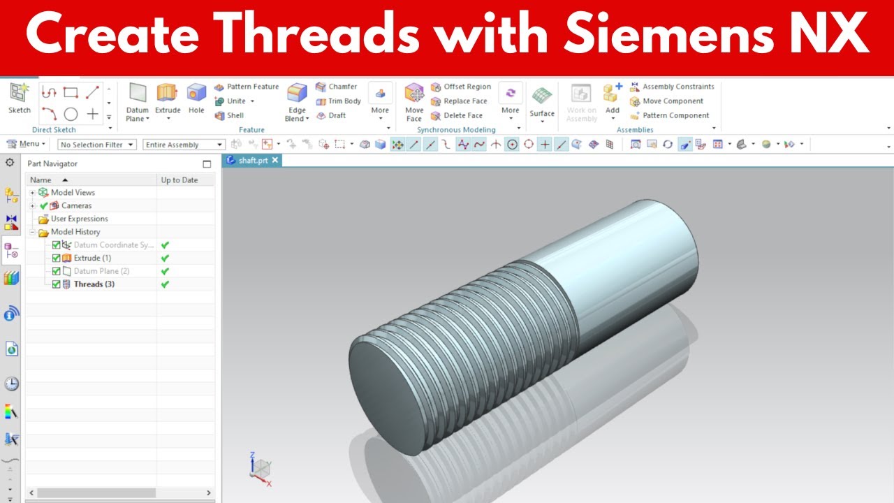Click the Shell button
This screenshot has width=894, height=503.
click(229, 116)
